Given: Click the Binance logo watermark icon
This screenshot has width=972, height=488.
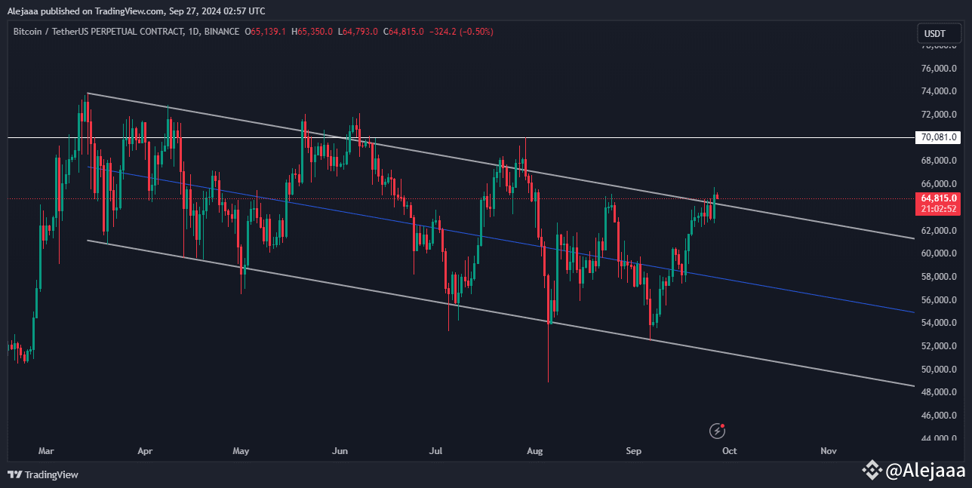Looking at the screenshot, I should coord(872,471).
